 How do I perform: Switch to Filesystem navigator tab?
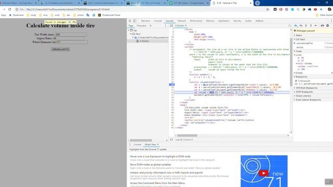[x=142, y=25]
